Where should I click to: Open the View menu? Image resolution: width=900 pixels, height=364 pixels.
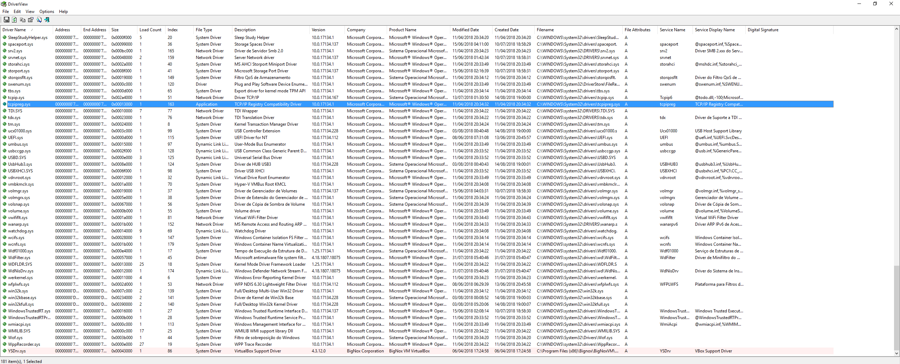[x=30, y=12]
